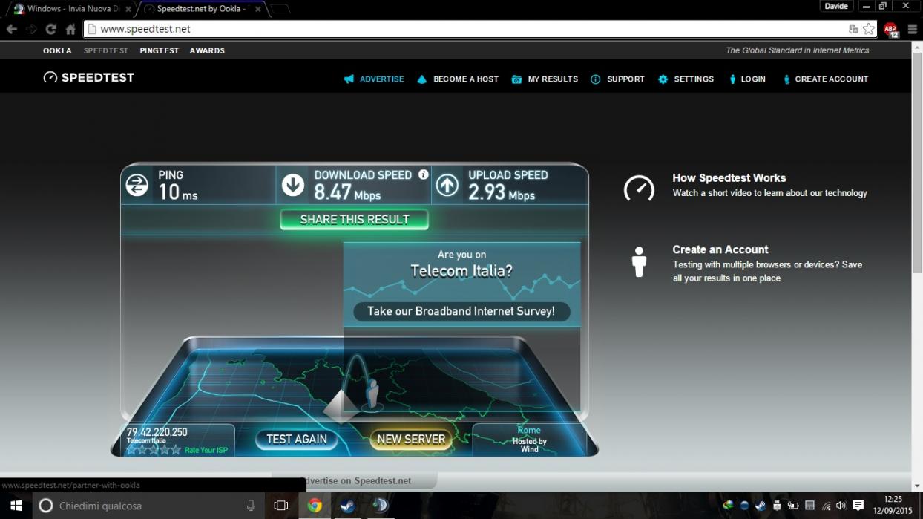The width and height of the screenshot is (923, 519).
Task: Switch to the Pingtest tab
Action: click(x=159, y=50)
